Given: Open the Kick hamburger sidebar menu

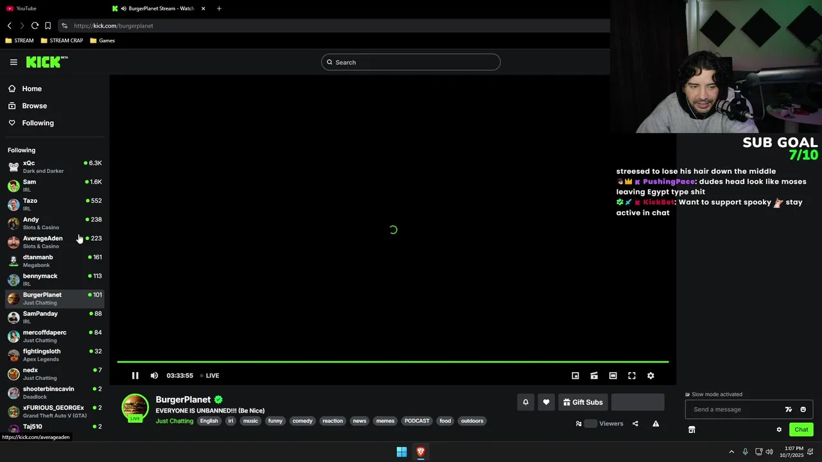Looking at the screenshot, I should 13,62.
